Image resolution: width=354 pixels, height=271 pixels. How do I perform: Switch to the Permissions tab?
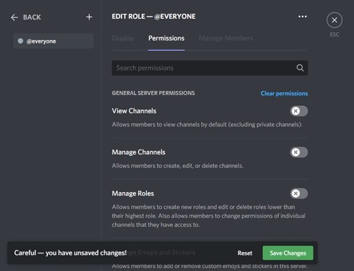166,38
